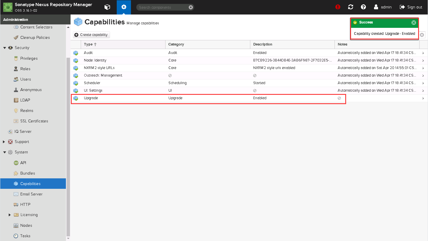Open the admin user account
428x241 pixels.
383,7
